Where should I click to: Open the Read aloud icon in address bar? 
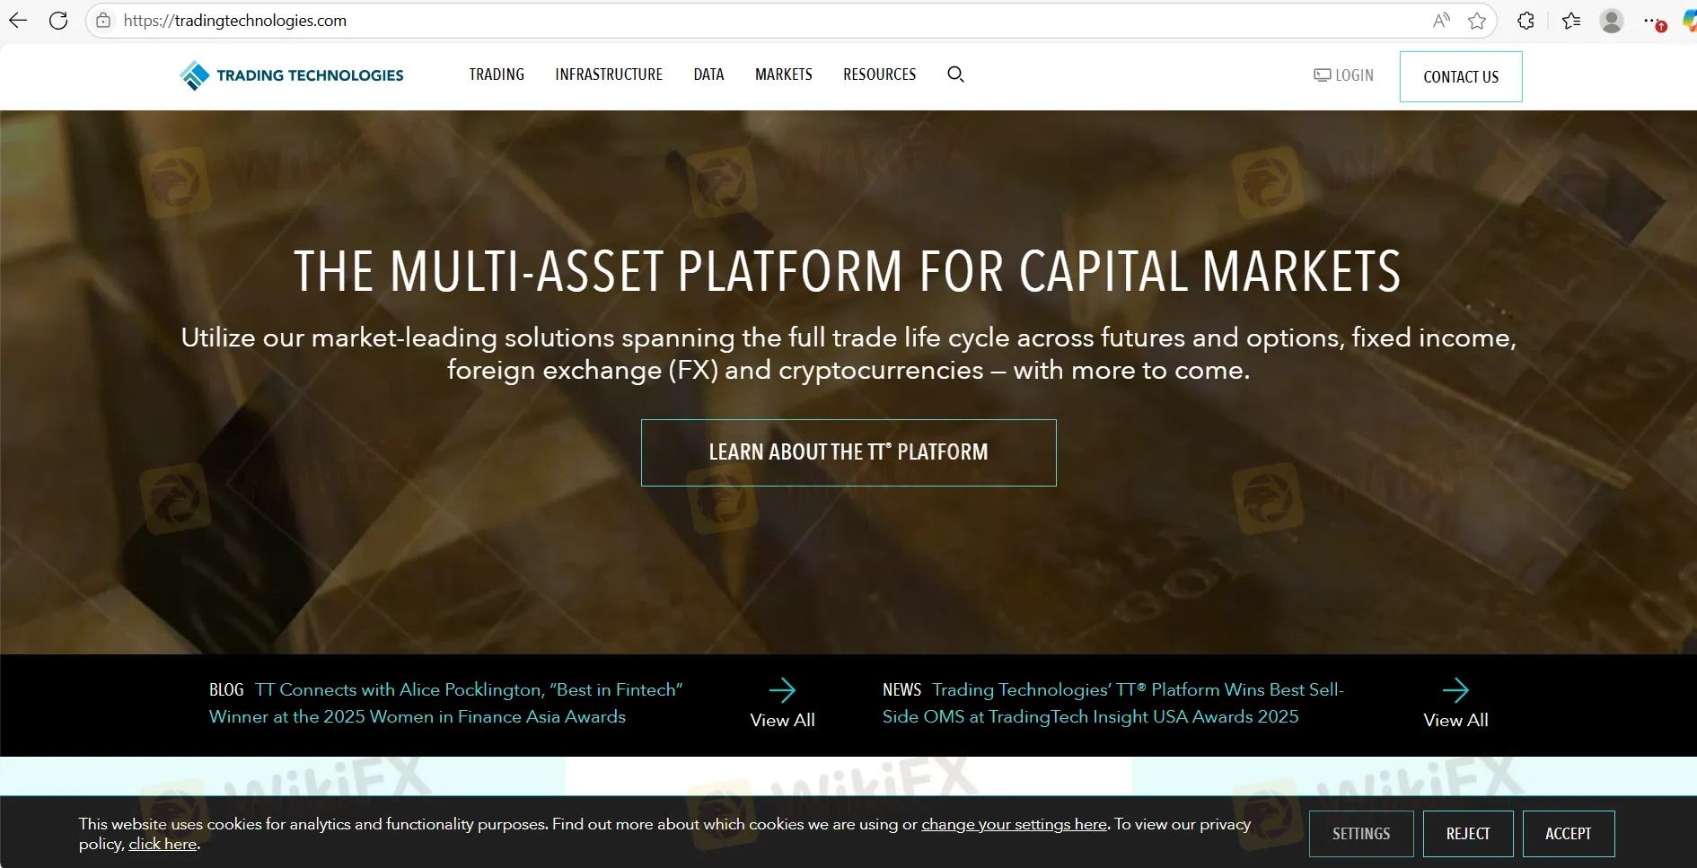pyautogui.click(x=1441, y=20)
